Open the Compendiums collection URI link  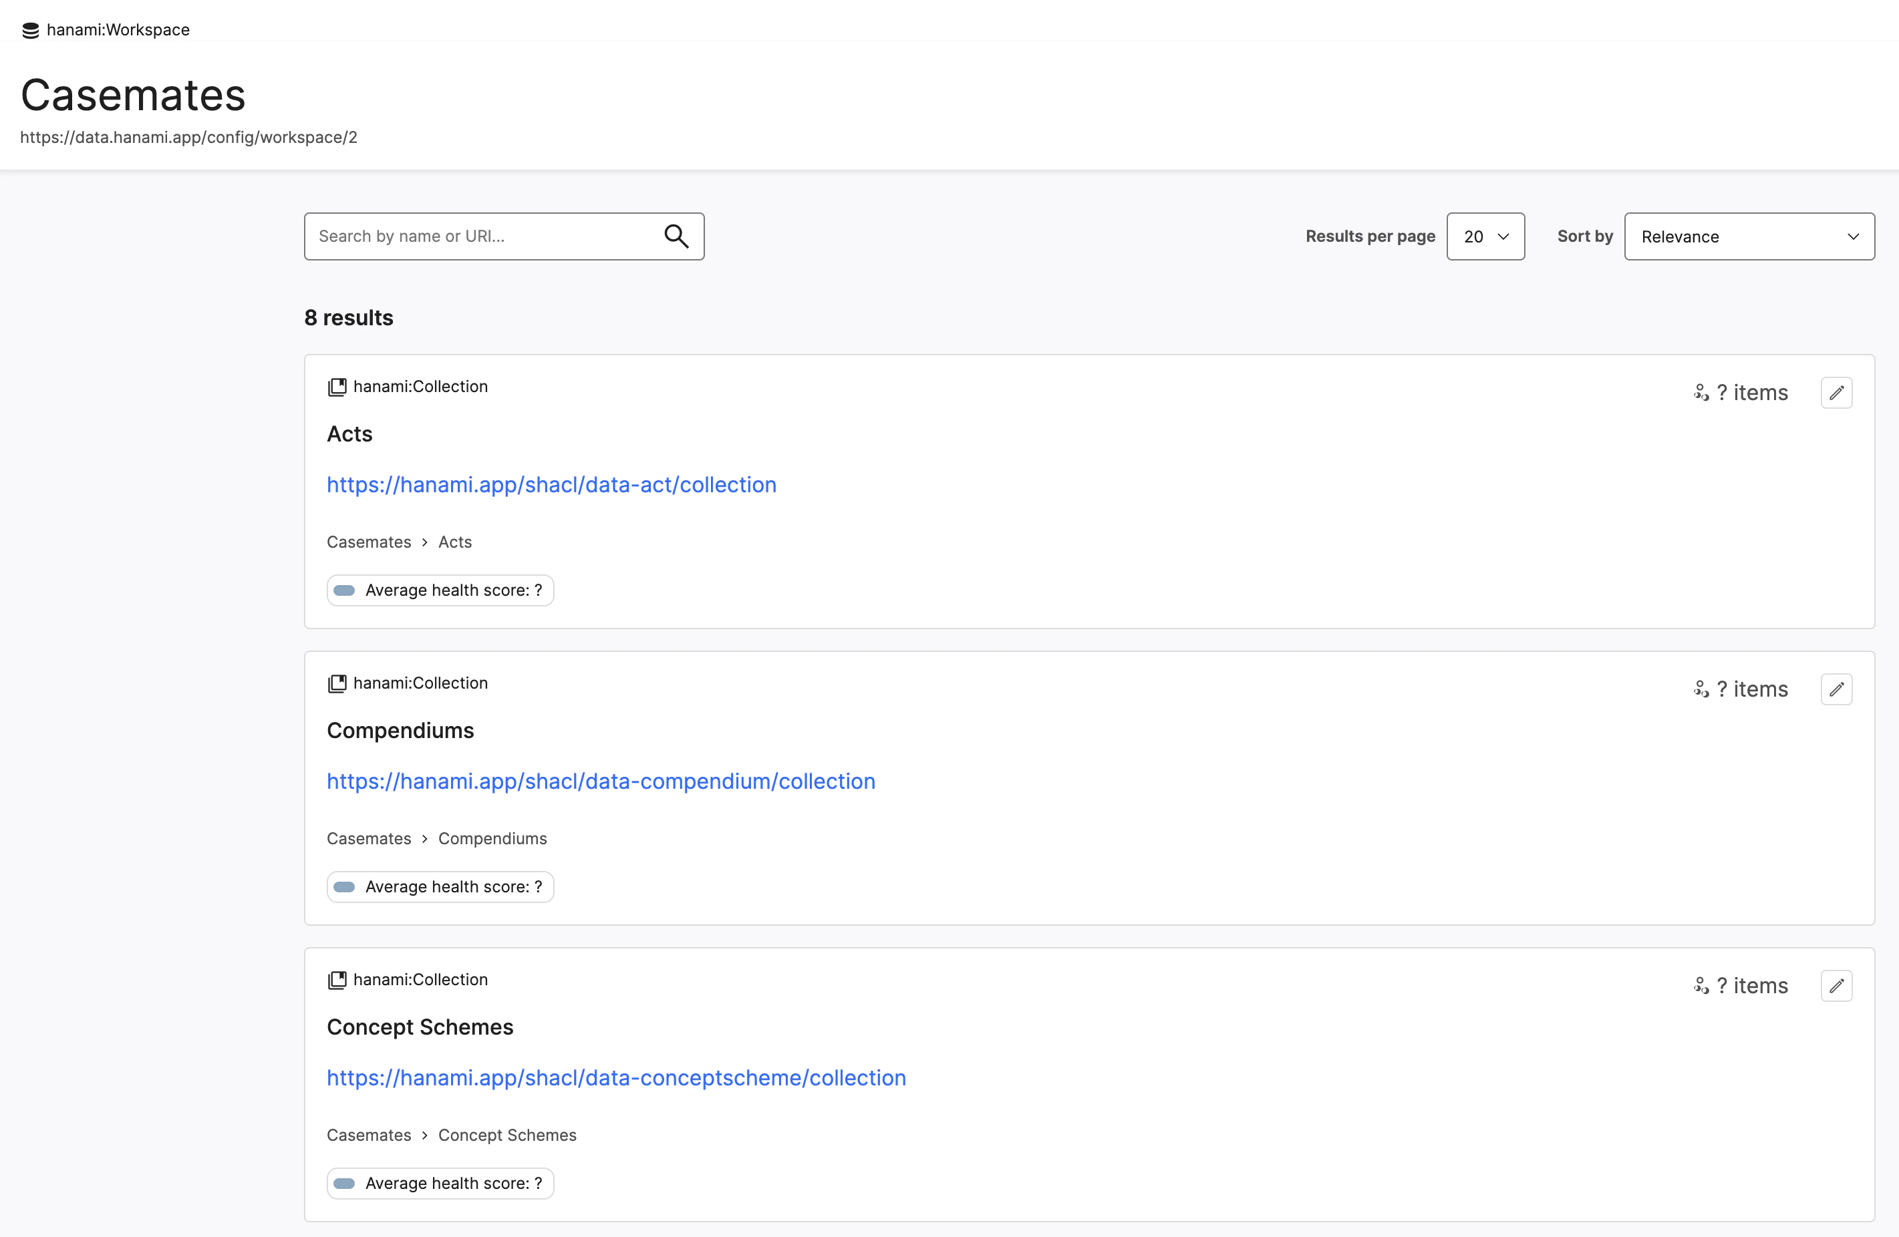point(601,780)
